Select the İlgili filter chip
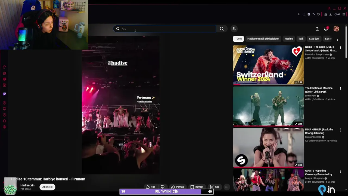348x196 pixels. (301, 39)
